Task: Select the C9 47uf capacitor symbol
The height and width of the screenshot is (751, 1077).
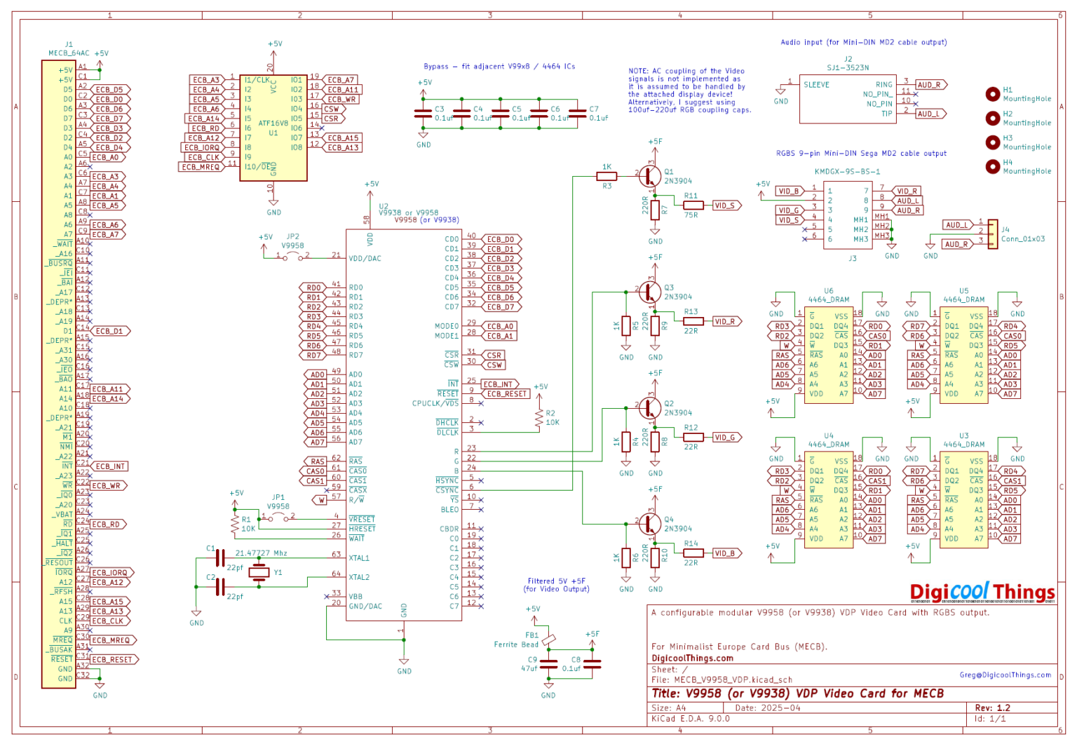Action: pos(548,664)
